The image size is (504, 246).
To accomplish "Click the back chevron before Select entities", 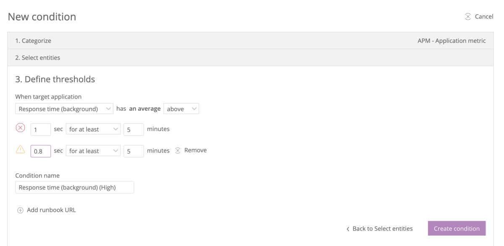I will [348, 229].
